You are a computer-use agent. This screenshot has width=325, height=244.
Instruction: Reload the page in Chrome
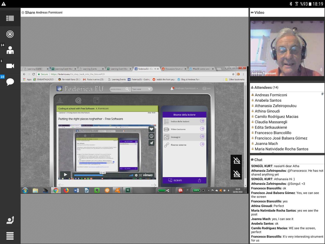(34, 74)
